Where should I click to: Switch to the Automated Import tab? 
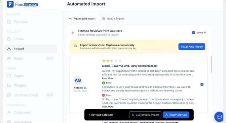pos(82,19)
